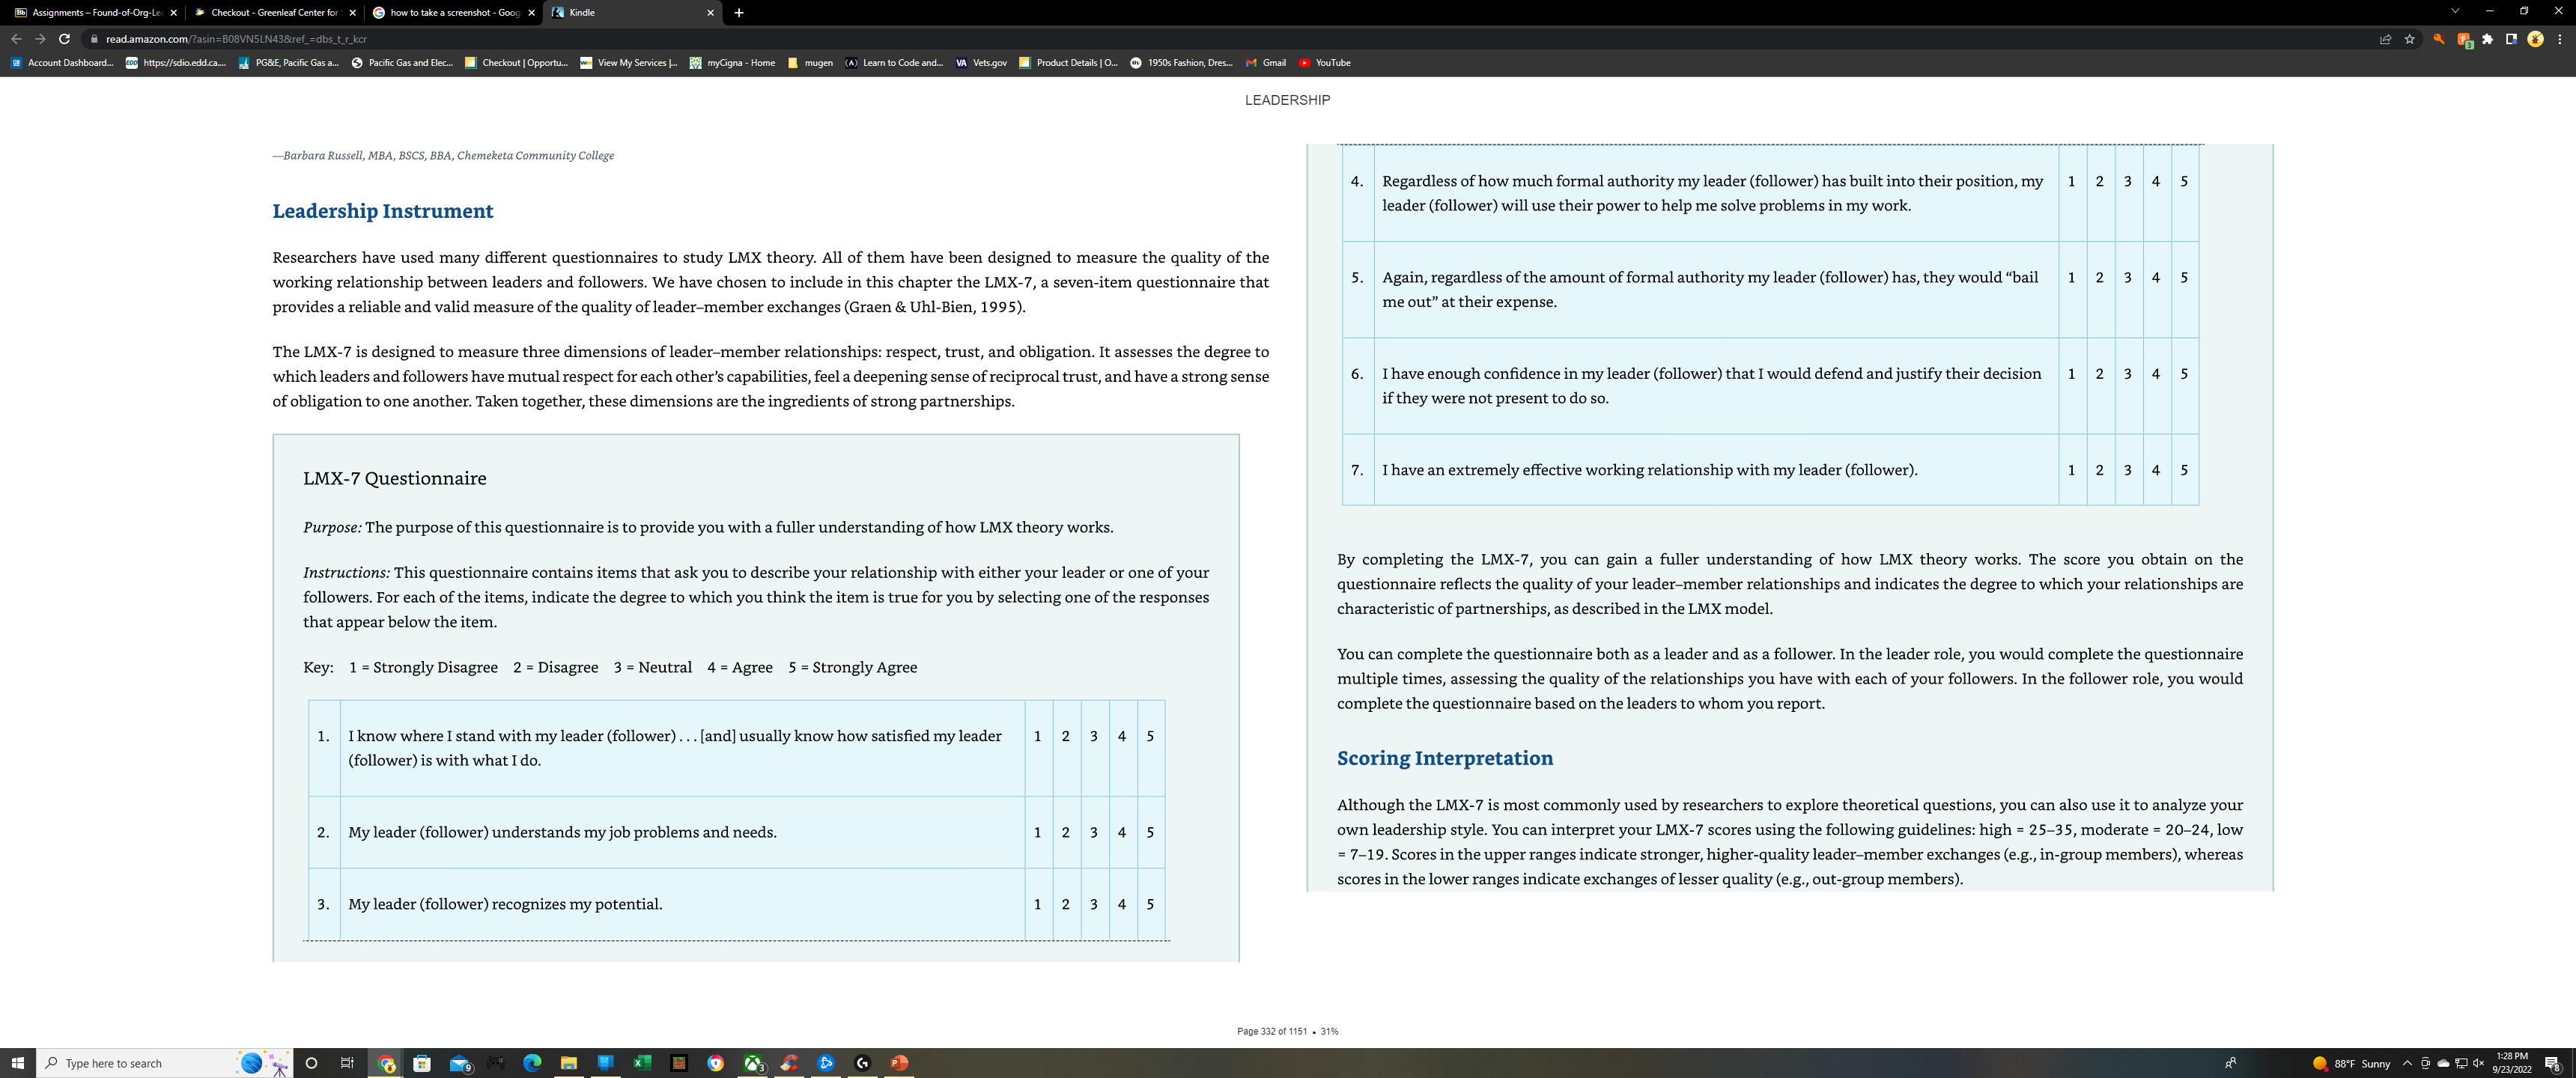Close the how to take a screenshot tab

coord(531,13)
